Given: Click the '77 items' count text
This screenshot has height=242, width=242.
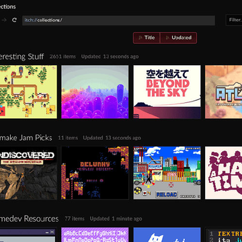Looking at the screenshot, I should point(75,218).
